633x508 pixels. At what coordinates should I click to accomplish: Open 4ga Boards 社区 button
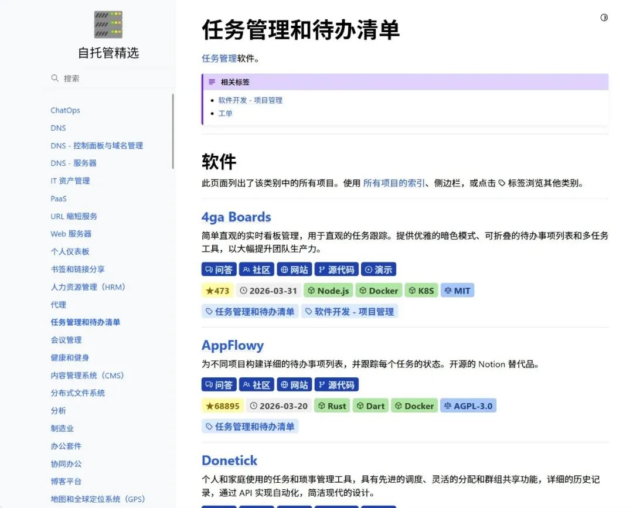(x=256, y=270)
